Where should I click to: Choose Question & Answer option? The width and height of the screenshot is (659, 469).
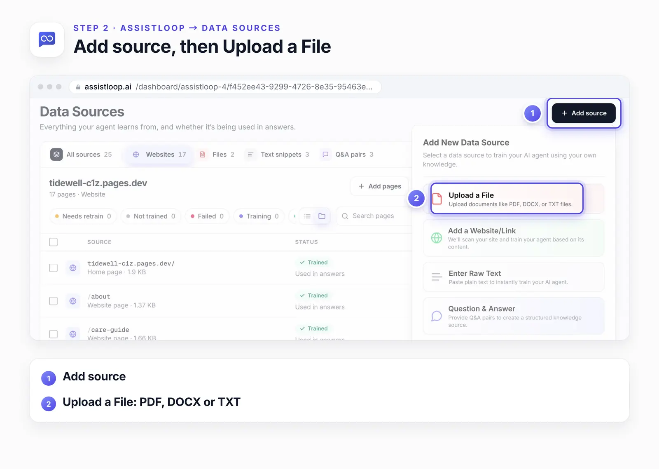[514, 316]
